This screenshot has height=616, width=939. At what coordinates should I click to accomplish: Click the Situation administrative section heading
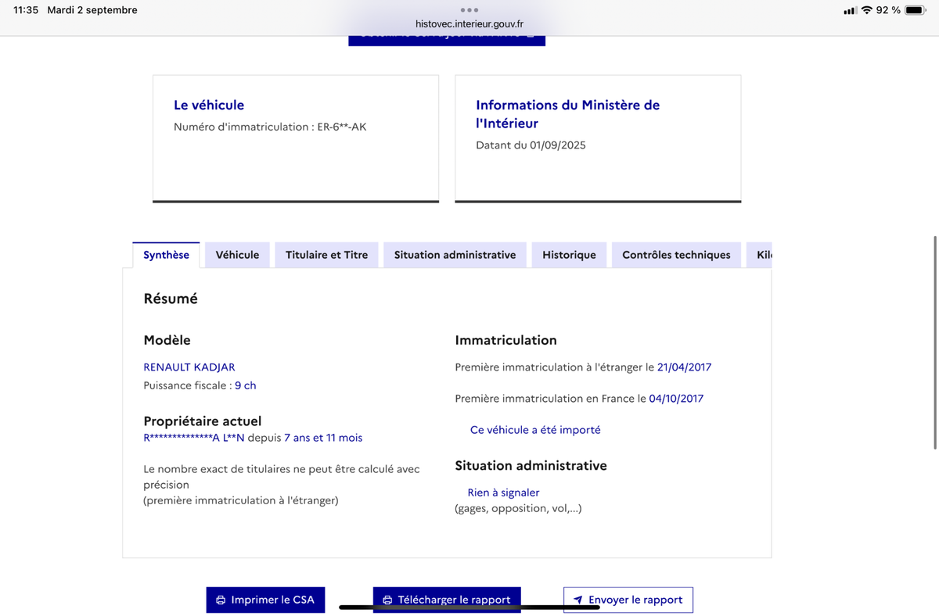click(531, 465)
